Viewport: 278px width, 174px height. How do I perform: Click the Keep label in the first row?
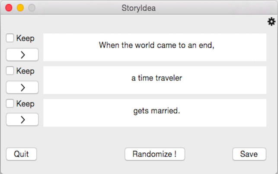(x=25, y=38)
